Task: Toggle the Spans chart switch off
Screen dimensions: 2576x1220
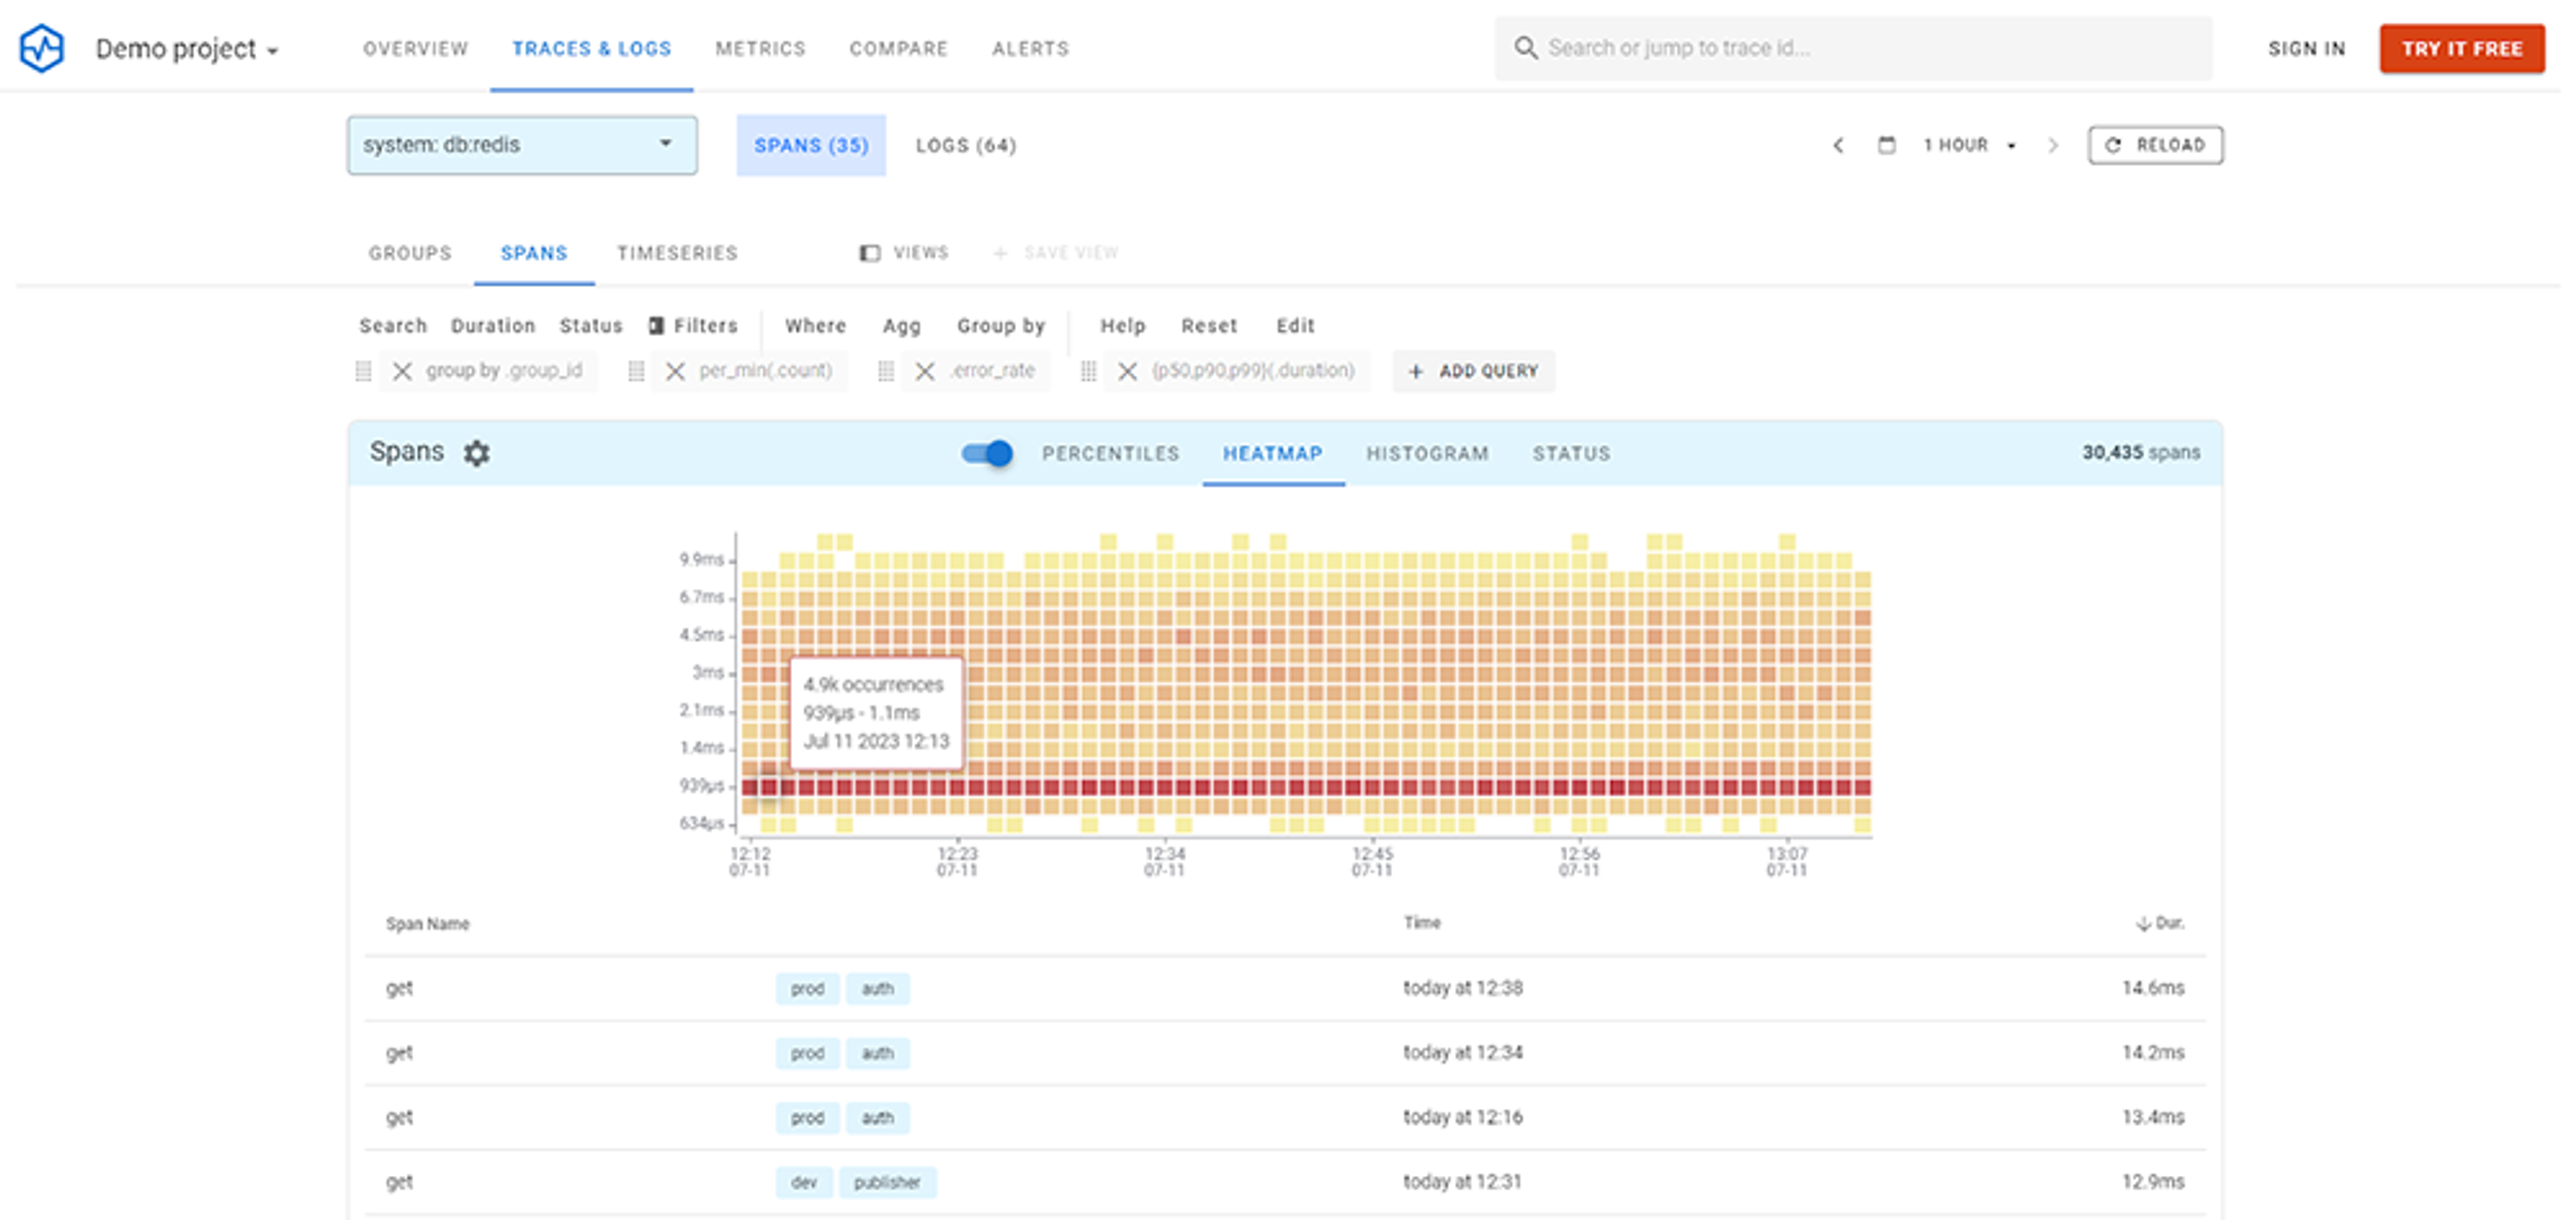Action: (987, 454)
